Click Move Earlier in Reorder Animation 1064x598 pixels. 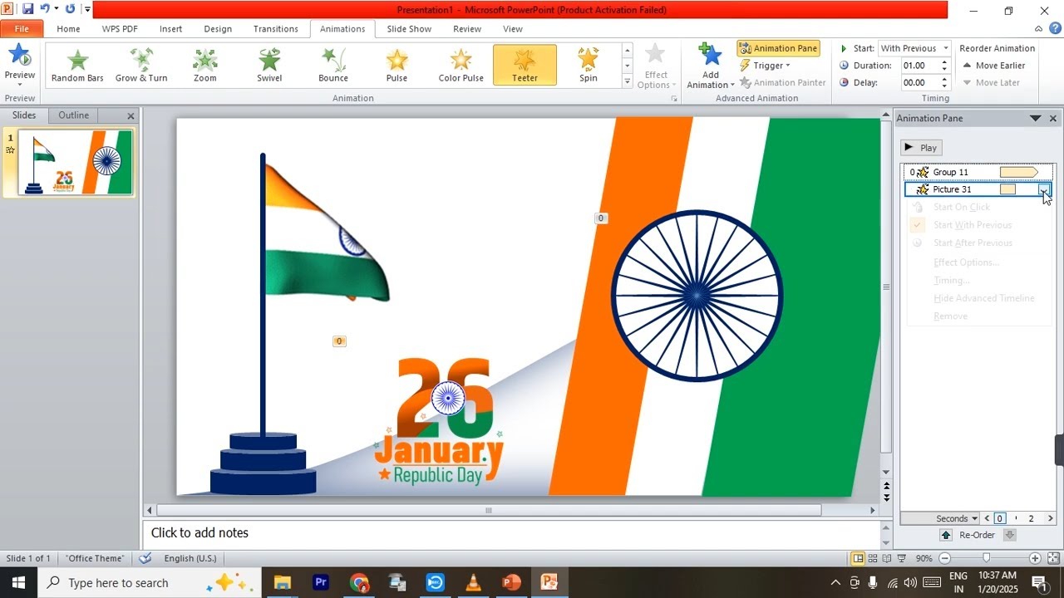[x=993, y=66]
